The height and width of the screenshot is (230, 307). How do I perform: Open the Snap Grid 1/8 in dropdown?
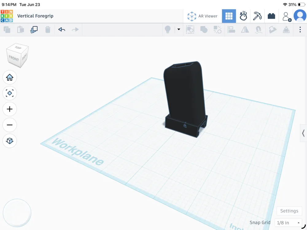(288, 223)
